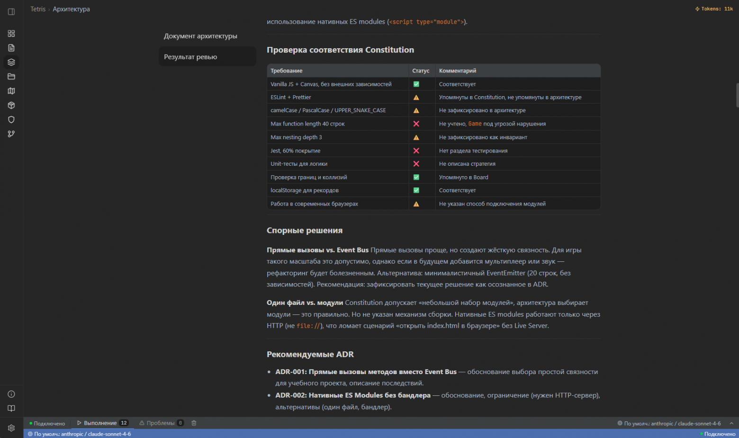Image resolution: width=739 pixels, height=438 pixels.
Task: Click the Не описана стратегия comment
Action: pyautogui.click(x=467, y=164)
